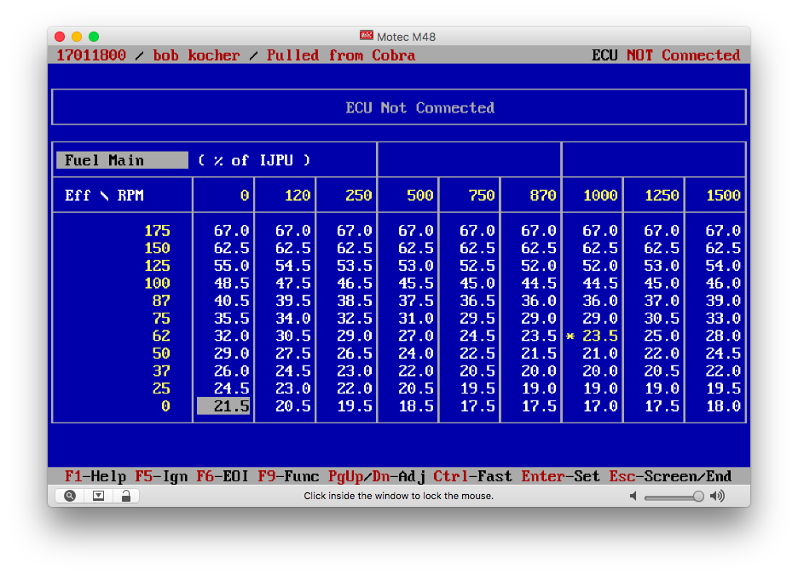Click the 250 RPM column header

coord(359,195)
